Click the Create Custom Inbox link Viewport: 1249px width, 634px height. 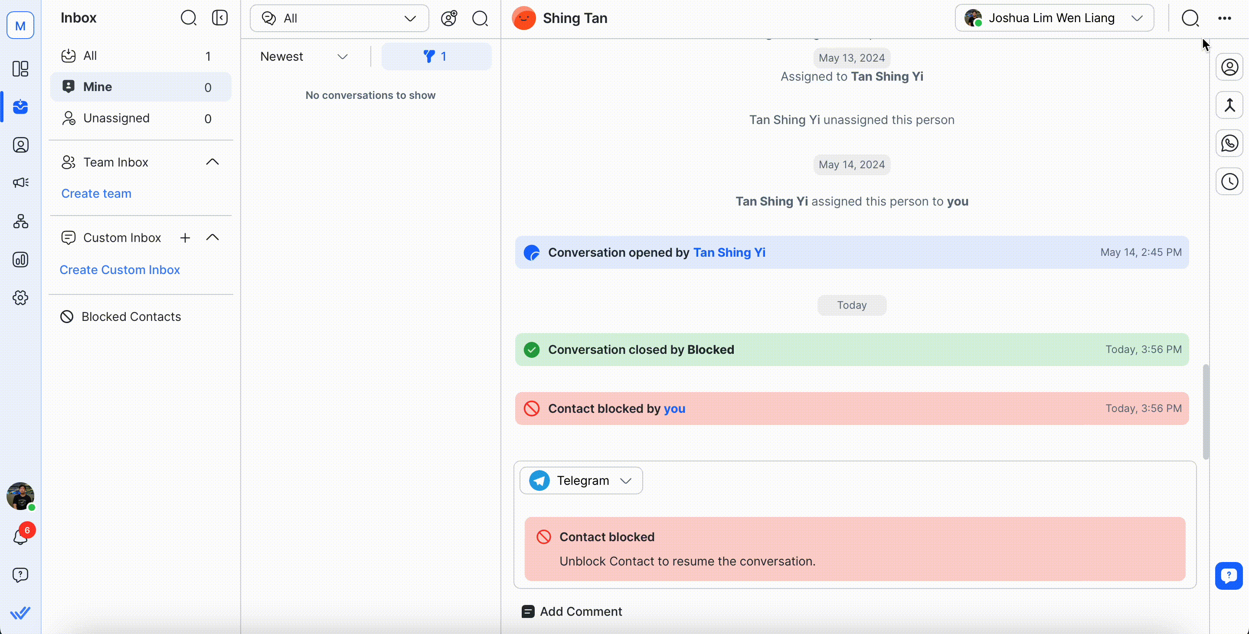click(x=120, y=269)
